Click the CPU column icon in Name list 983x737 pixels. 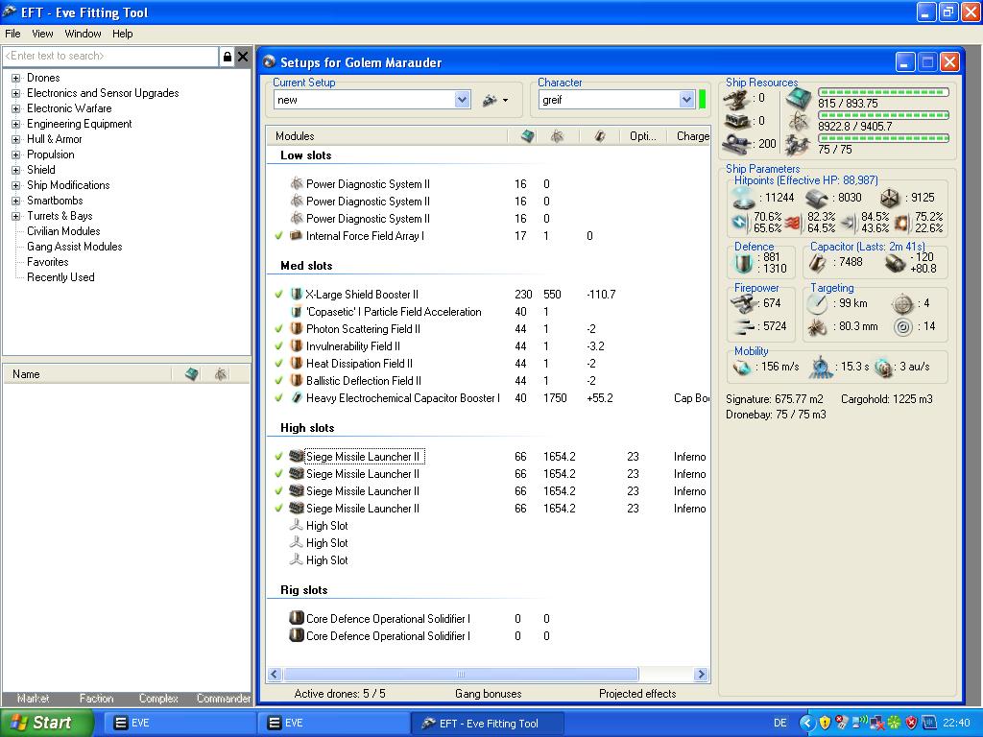click(192, 374)
